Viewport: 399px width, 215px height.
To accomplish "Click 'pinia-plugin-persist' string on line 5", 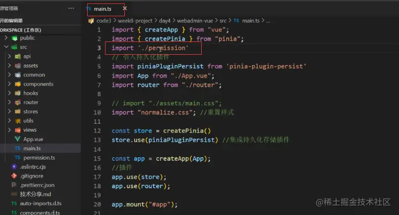I will point(266,67).
